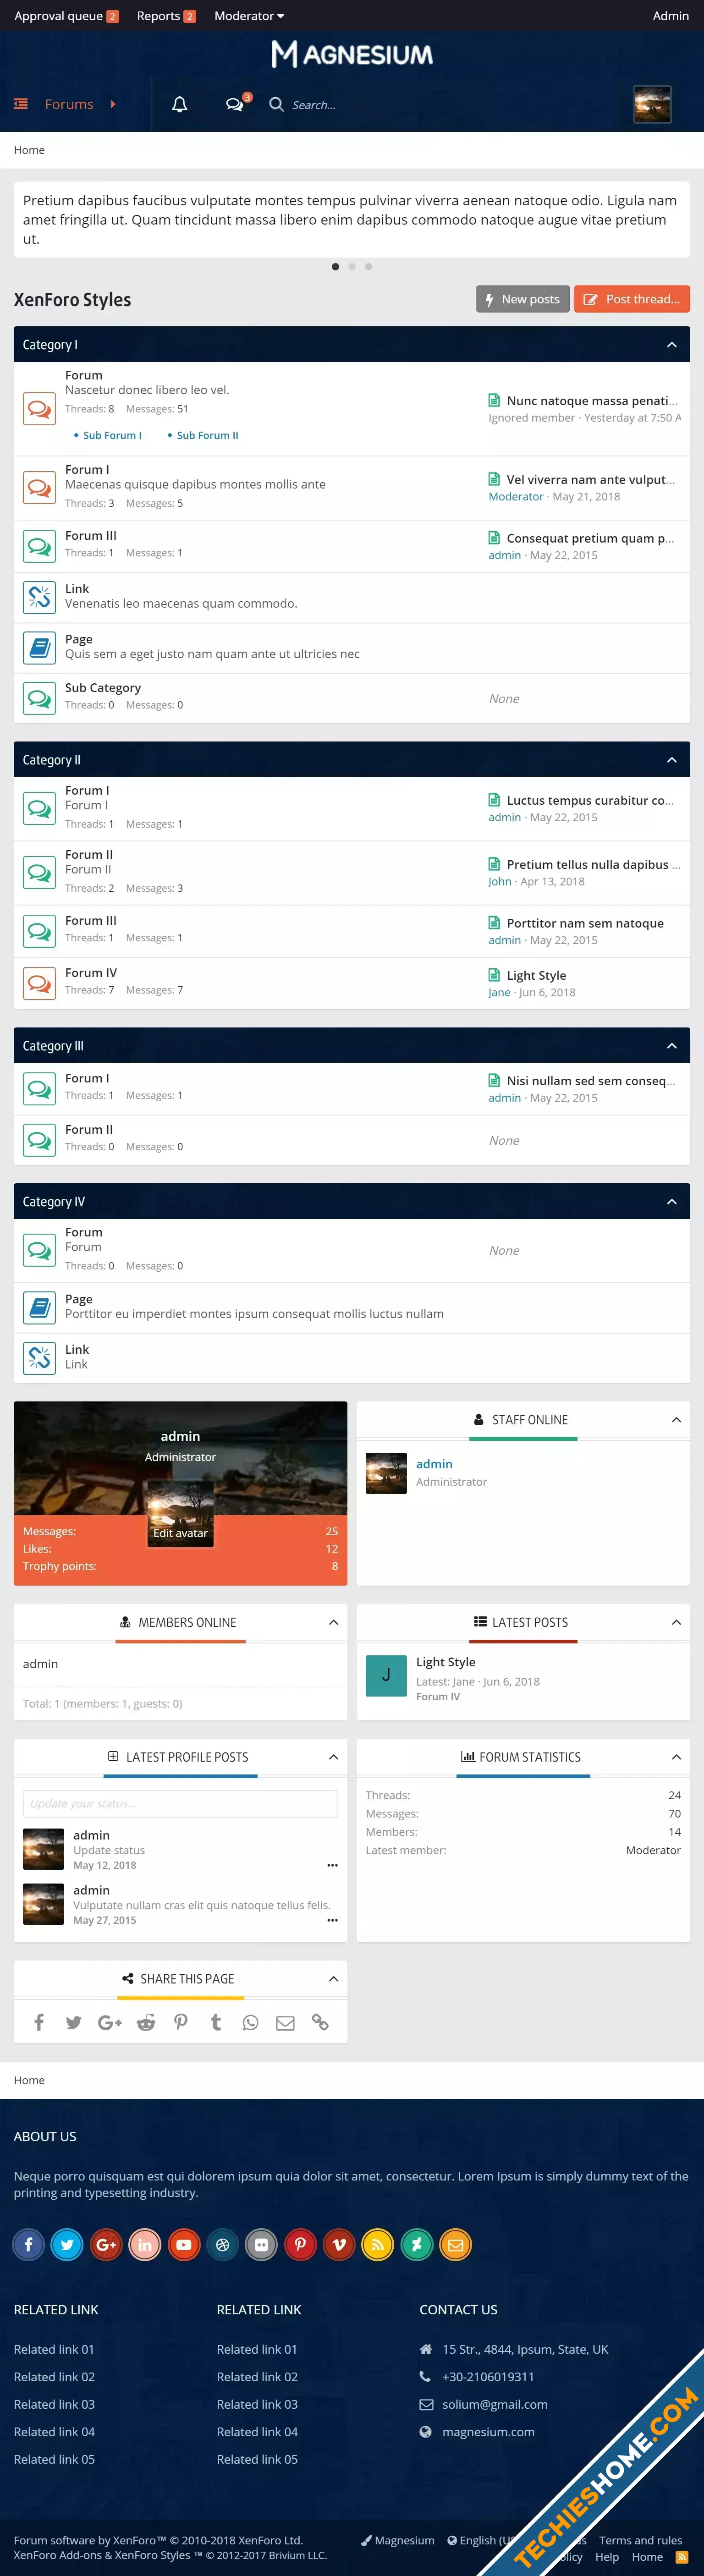Open Moderator dropdown menu
The width and height of the screenshot is (704, 2576).
249,16
